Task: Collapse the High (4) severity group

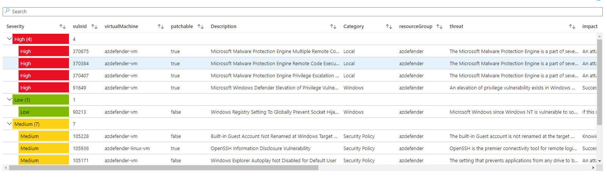Action: (x=9, y=39)
